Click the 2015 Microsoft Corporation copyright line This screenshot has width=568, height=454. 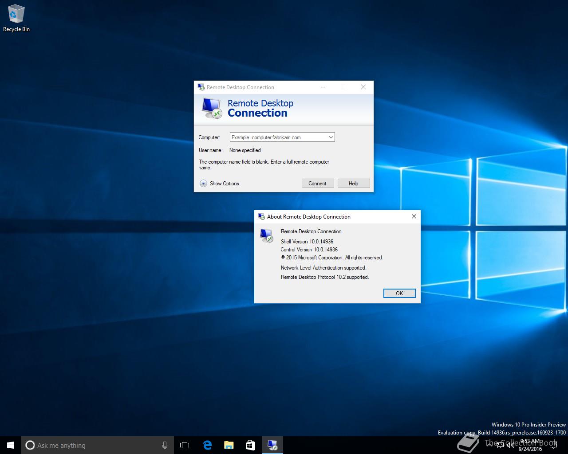point(332,258)
